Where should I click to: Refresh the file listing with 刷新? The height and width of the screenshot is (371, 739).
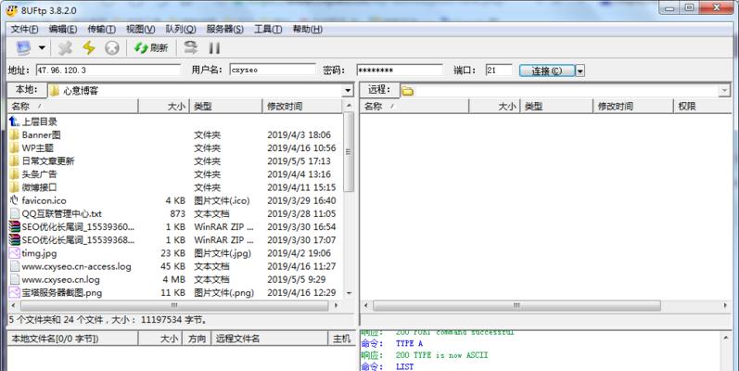tap(151, 47)
